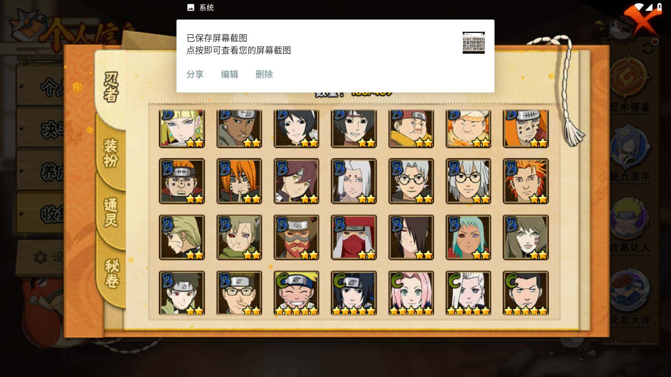The width and height of the screenshot is (671, 377).
Task: Open the glasses-wearing ninja in bottom row
Action: pos(239,293)
